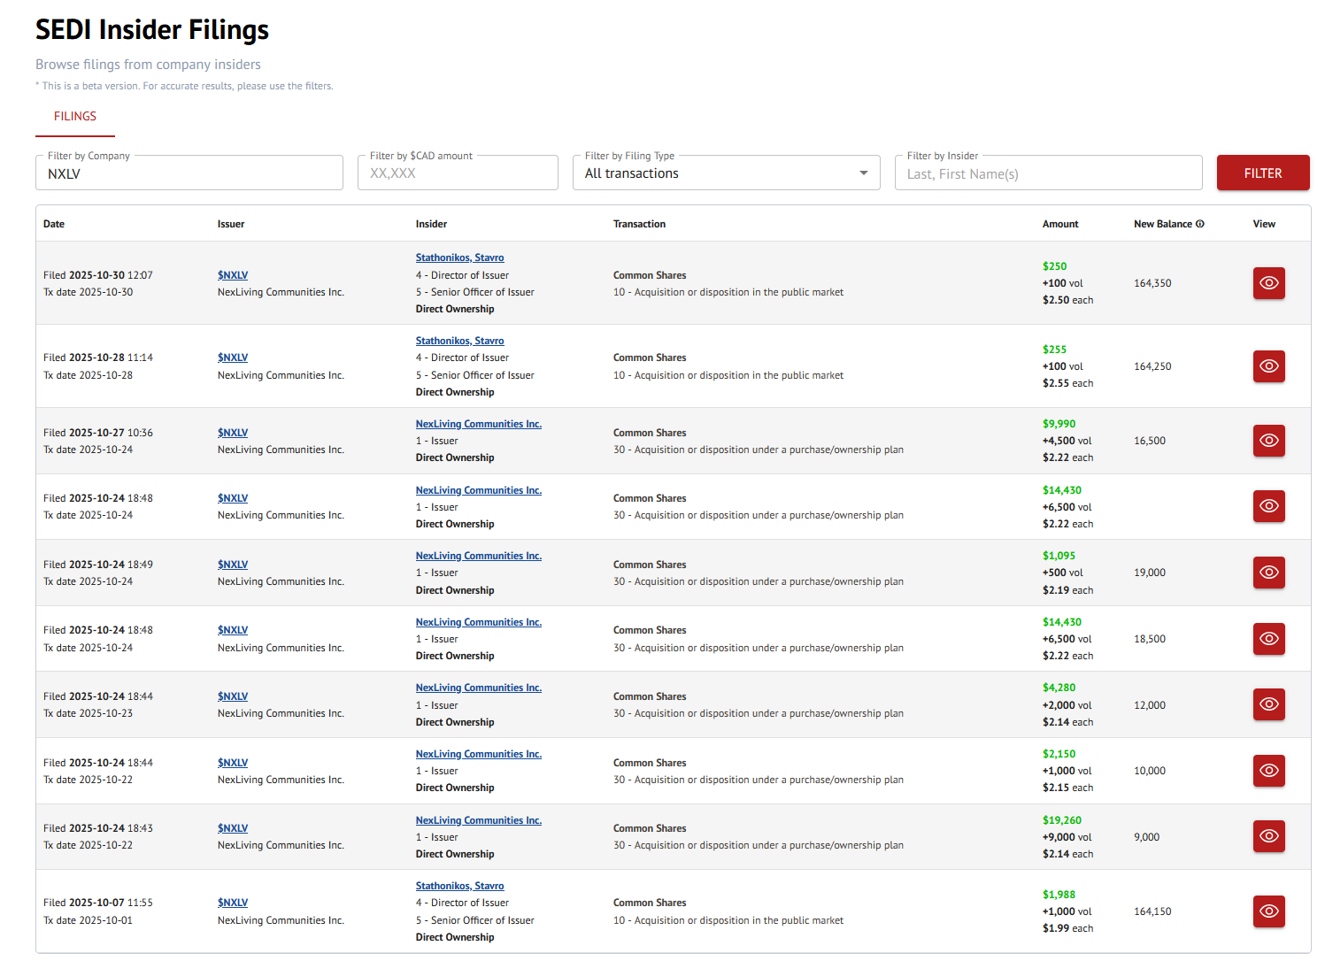View details of the $9,990 filing
This screenshot has height=961, width=1325.
pyautogui.click(x=1268, y=441)
